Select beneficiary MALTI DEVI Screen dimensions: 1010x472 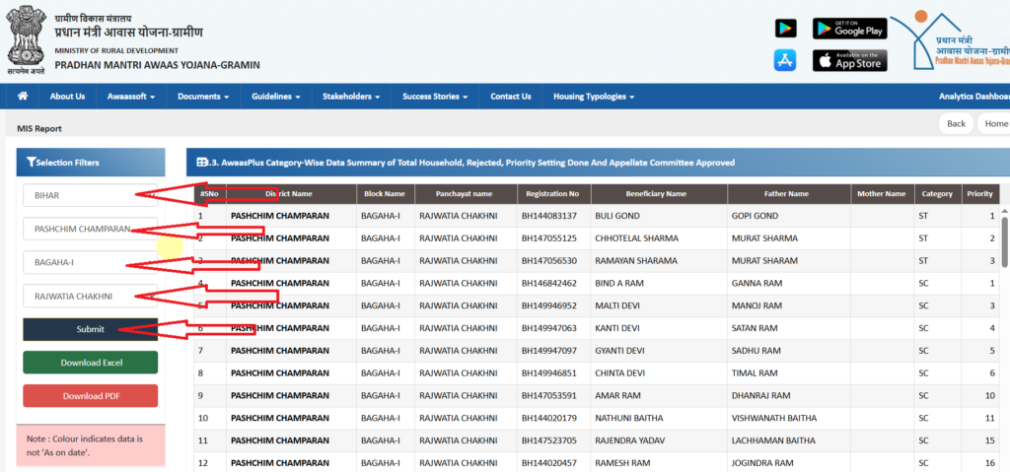(617, 305)
